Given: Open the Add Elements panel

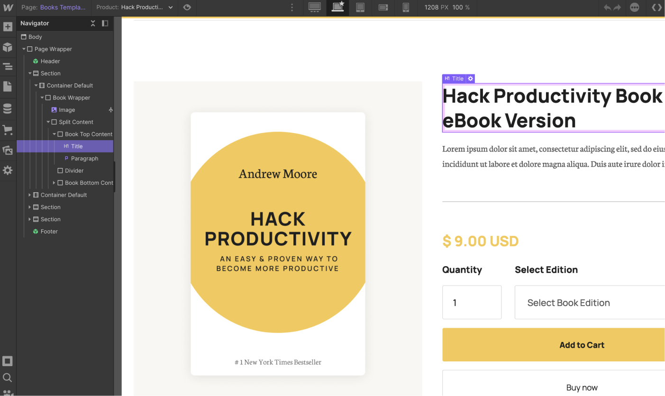Looking at the screenshot, I should 8,27.
